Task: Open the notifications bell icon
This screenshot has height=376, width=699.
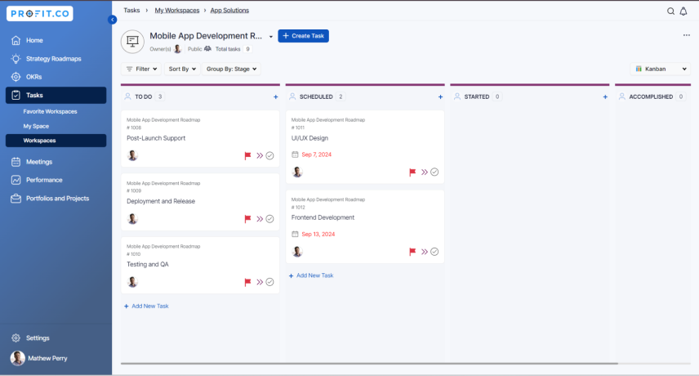Action: tap(683, 11)
